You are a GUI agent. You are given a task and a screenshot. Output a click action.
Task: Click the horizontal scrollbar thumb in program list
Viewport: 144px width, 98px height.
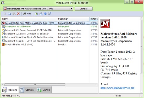tap(35, 85)
